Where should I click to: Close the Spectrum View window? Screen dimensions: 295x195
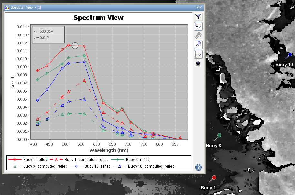(201, 7)
